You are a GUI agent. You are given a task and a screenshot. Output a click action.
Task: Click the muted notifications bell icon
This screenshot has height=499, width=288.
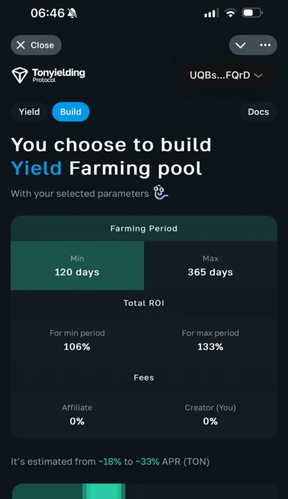[x=71, y=13]
